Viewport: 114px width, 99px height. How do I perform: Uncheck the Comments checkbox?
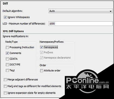[x=7, y=53]
